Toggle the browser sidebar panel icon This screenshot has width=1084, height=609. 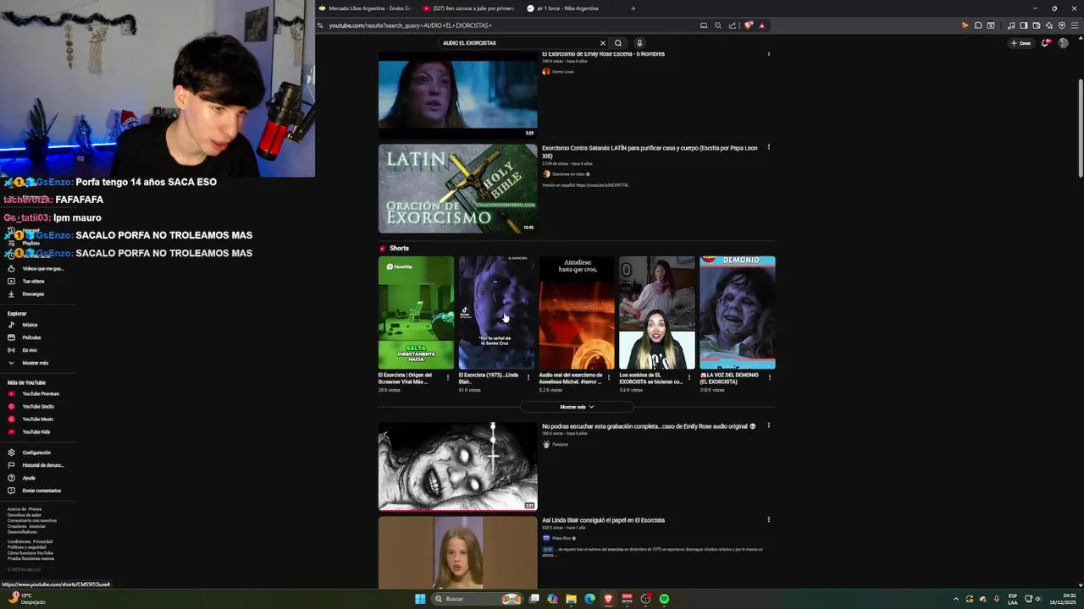point(1023,25)
